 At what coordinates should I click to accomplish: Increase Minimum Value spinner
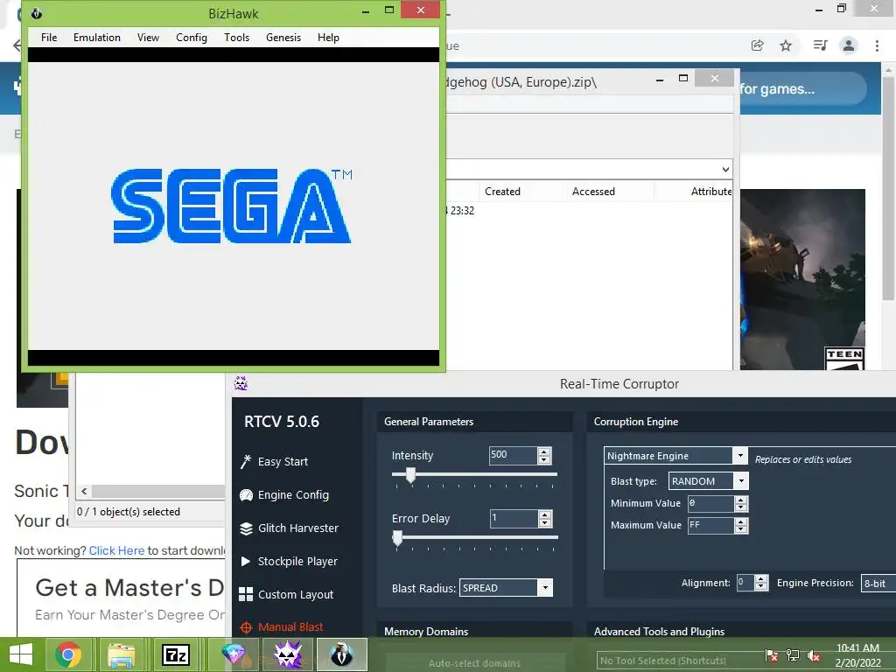click(x=741, y=500)
